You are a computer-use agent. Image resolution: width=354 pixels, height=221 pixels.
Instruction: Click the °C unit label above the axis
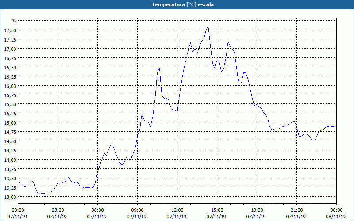[14, 20]
